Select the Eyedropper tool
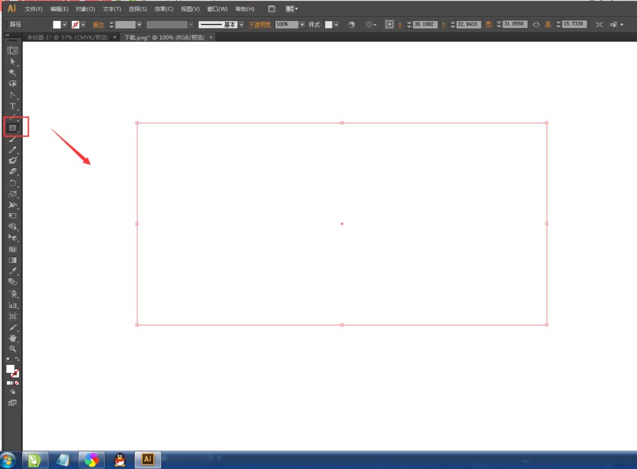 click(x=13, y=271)
